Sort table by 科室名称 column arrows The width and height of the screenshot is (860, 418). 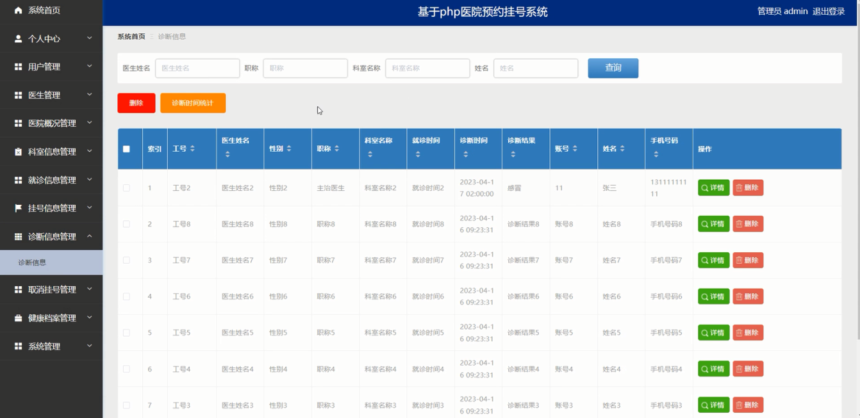[370, 154]
